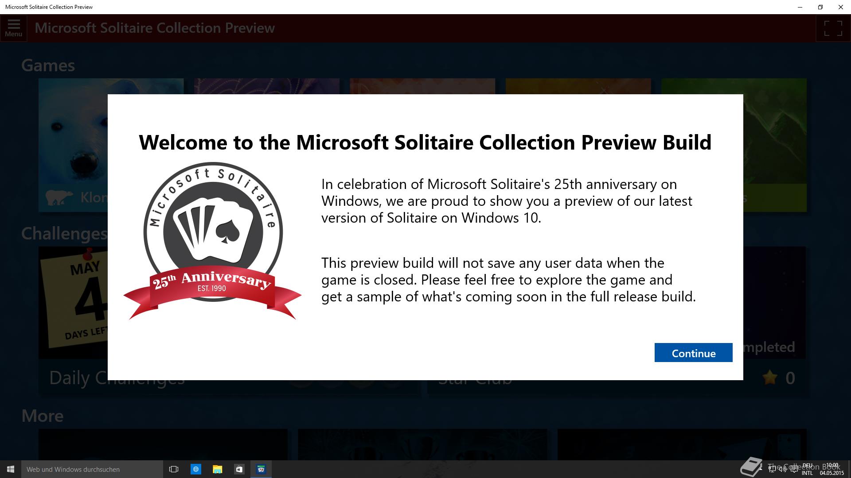Click the paragraph starting 'In celebration of'
The width and height of the screenshot is (851, 478).
pyautogui.click(x=507, y=201)
